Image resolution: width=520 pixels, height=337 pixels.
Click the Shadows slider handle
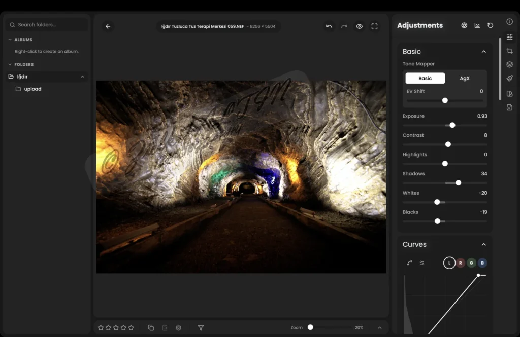pyautogui.click(x=459, y=183)
